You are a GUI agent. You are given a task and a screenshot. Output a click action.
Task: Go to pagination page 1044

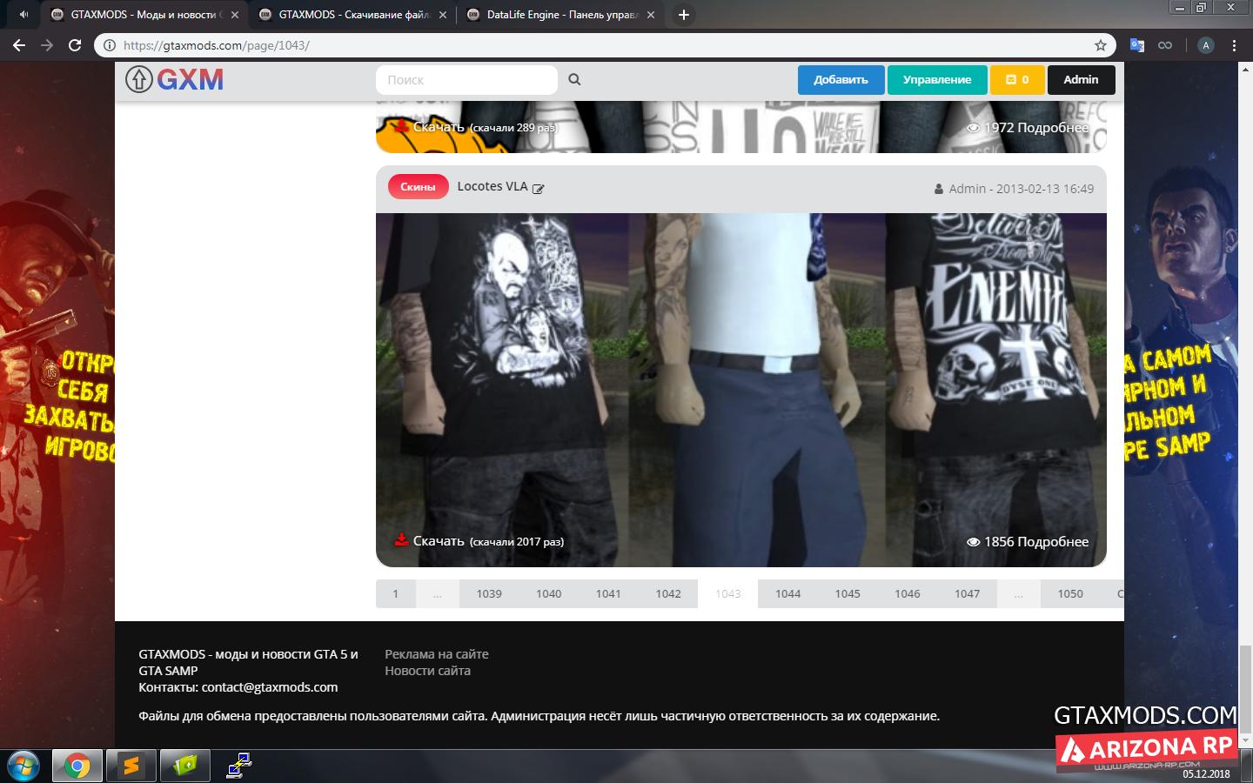coord(787,593)
